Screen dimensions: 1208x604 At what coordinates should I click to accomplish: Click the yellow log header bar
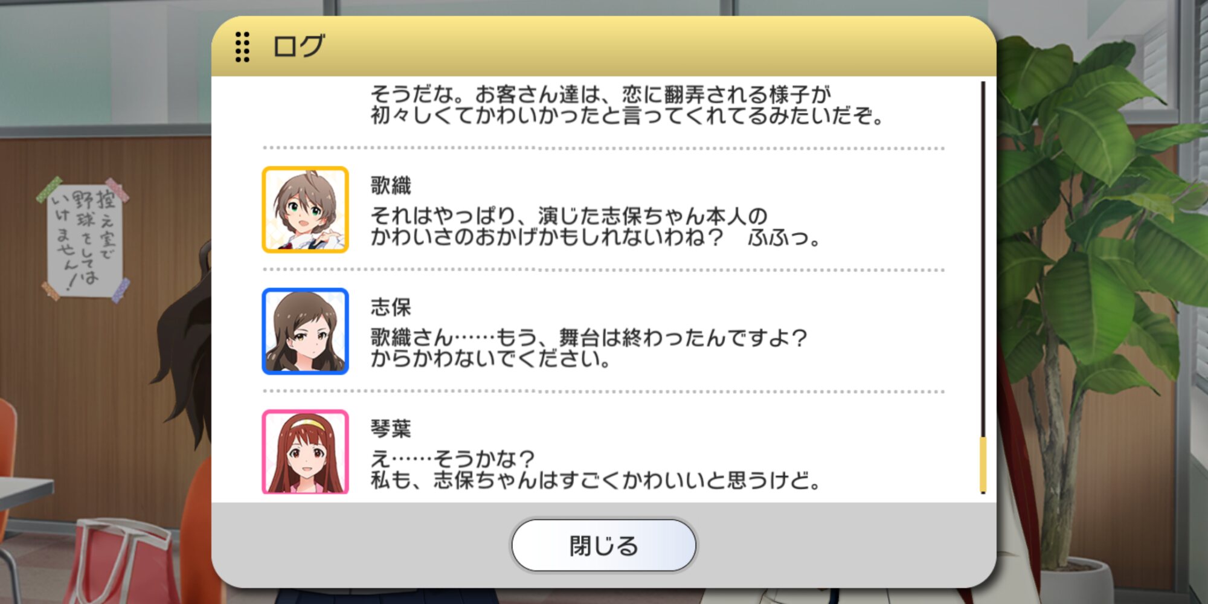[603, 47]
